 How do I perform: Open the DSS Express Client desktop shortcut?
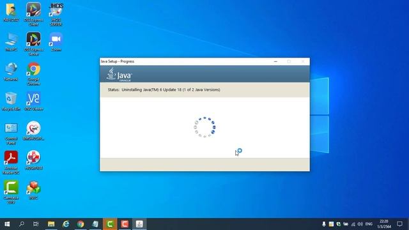[33, 13]
